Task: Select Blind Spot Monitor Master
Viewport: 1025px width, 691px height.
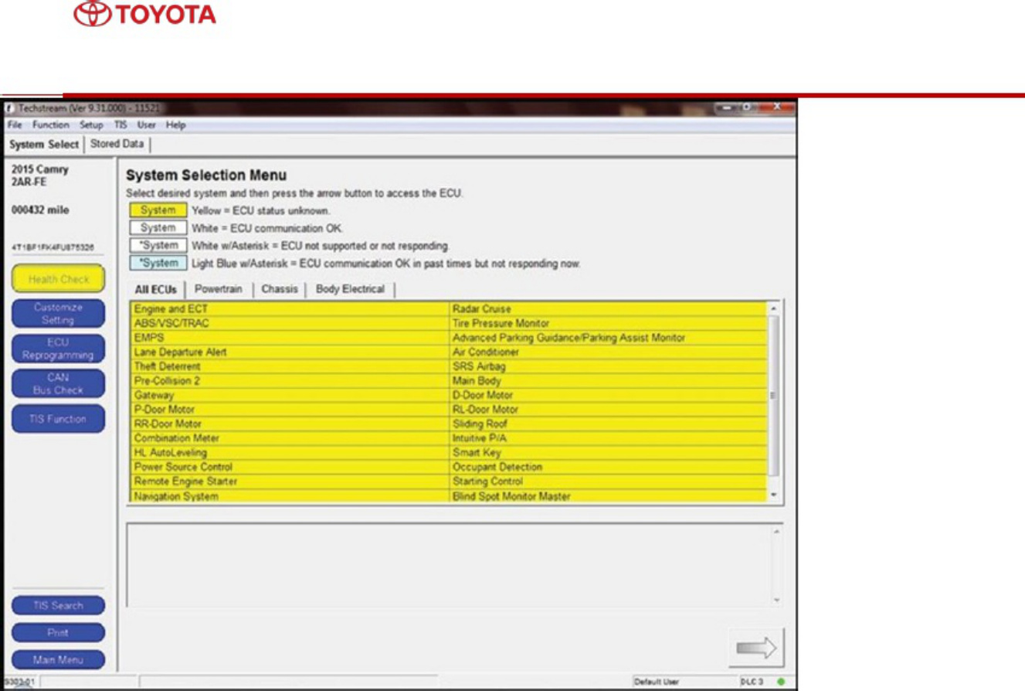Action: coord(608,496)
